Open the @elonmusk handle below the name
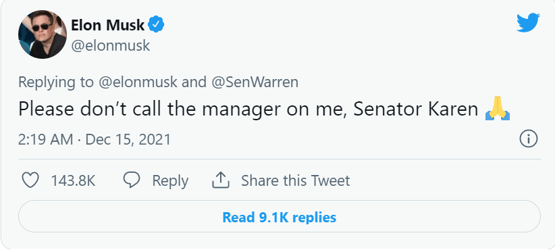 [111, 46]
